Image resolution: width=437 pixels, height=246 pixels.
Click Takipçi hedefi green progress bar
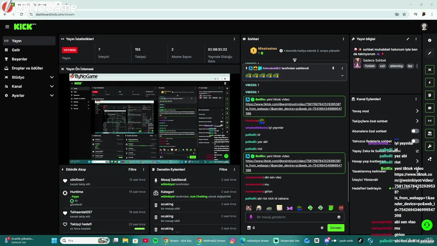pos(140,229)
